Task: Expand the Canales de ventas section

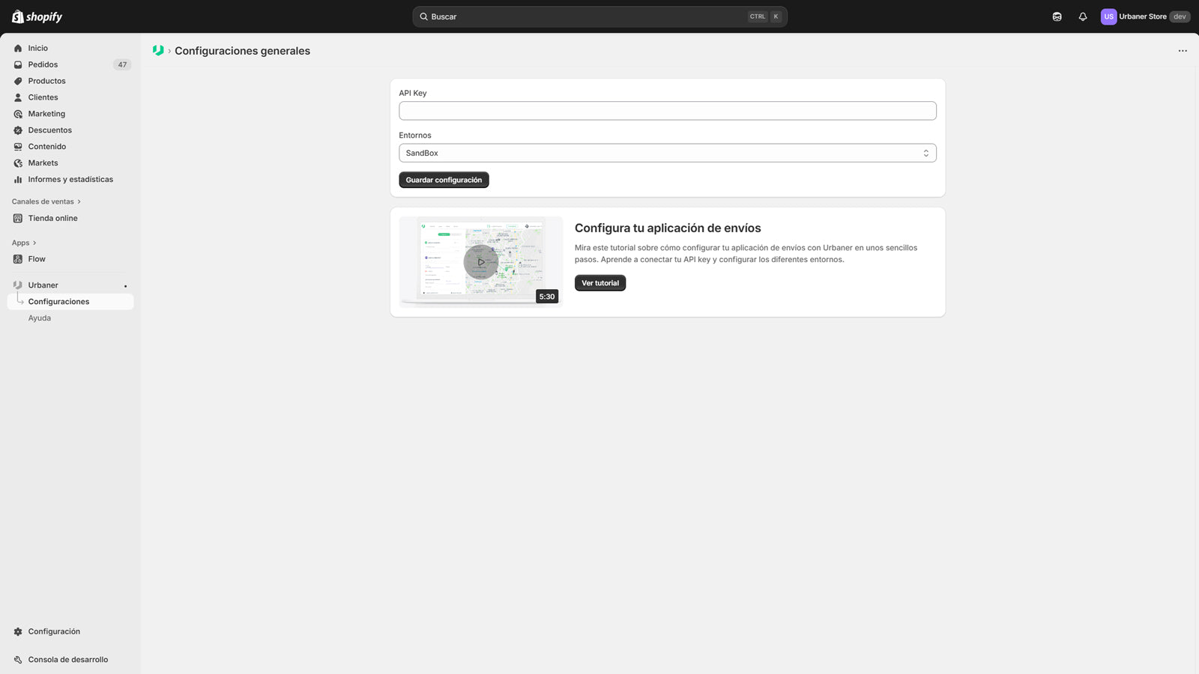Action: [46, 201]
